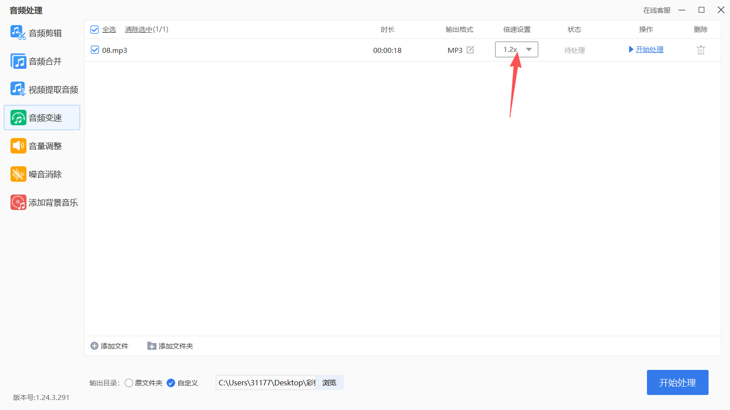This screenshot has width=730, height=410.
Task: Click the folder icon beside 添加文件夹
Action: (152, 346)
